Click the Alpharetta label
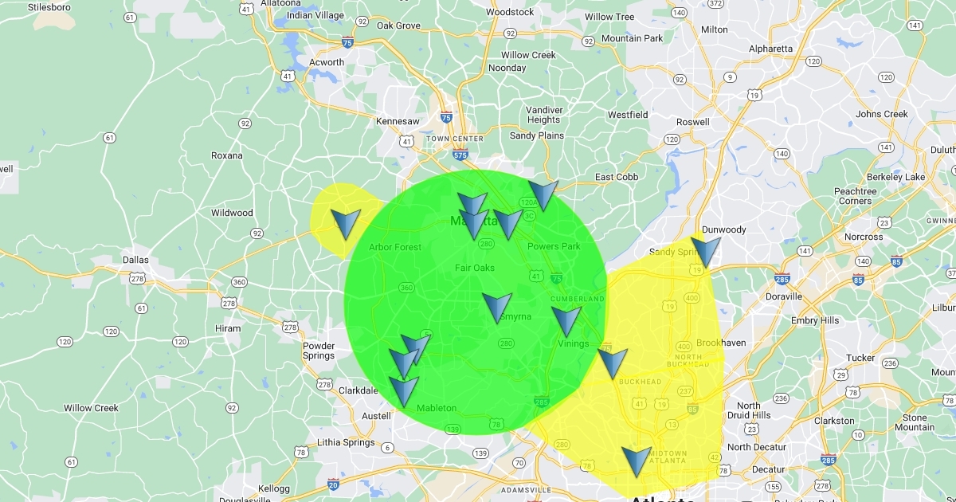 click(771, 49)
